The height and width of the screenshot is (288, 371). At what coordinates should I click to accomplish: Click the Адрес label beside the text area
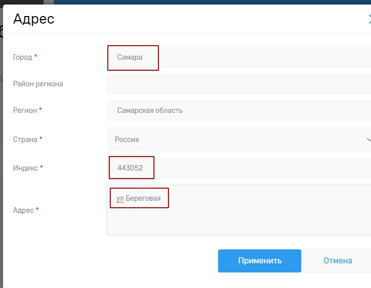23,210
